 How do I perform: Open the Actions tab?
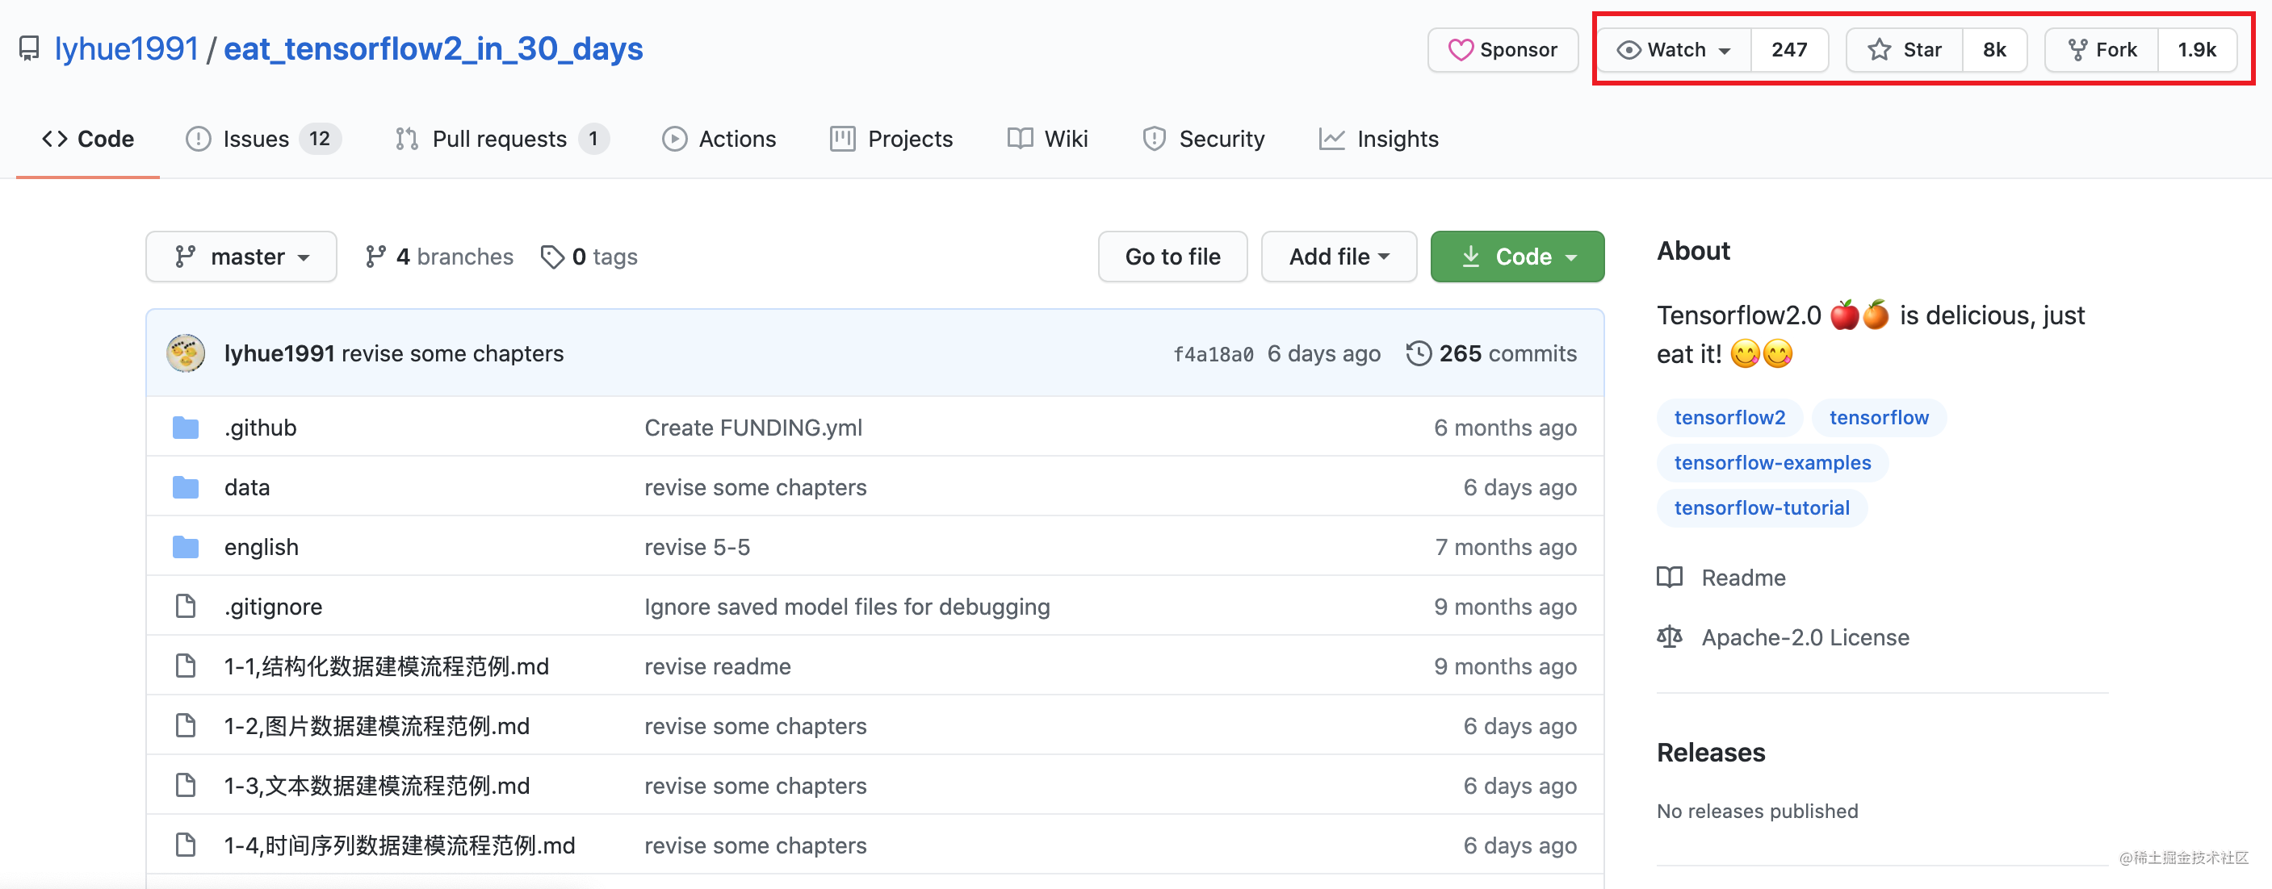coord(719,140)
